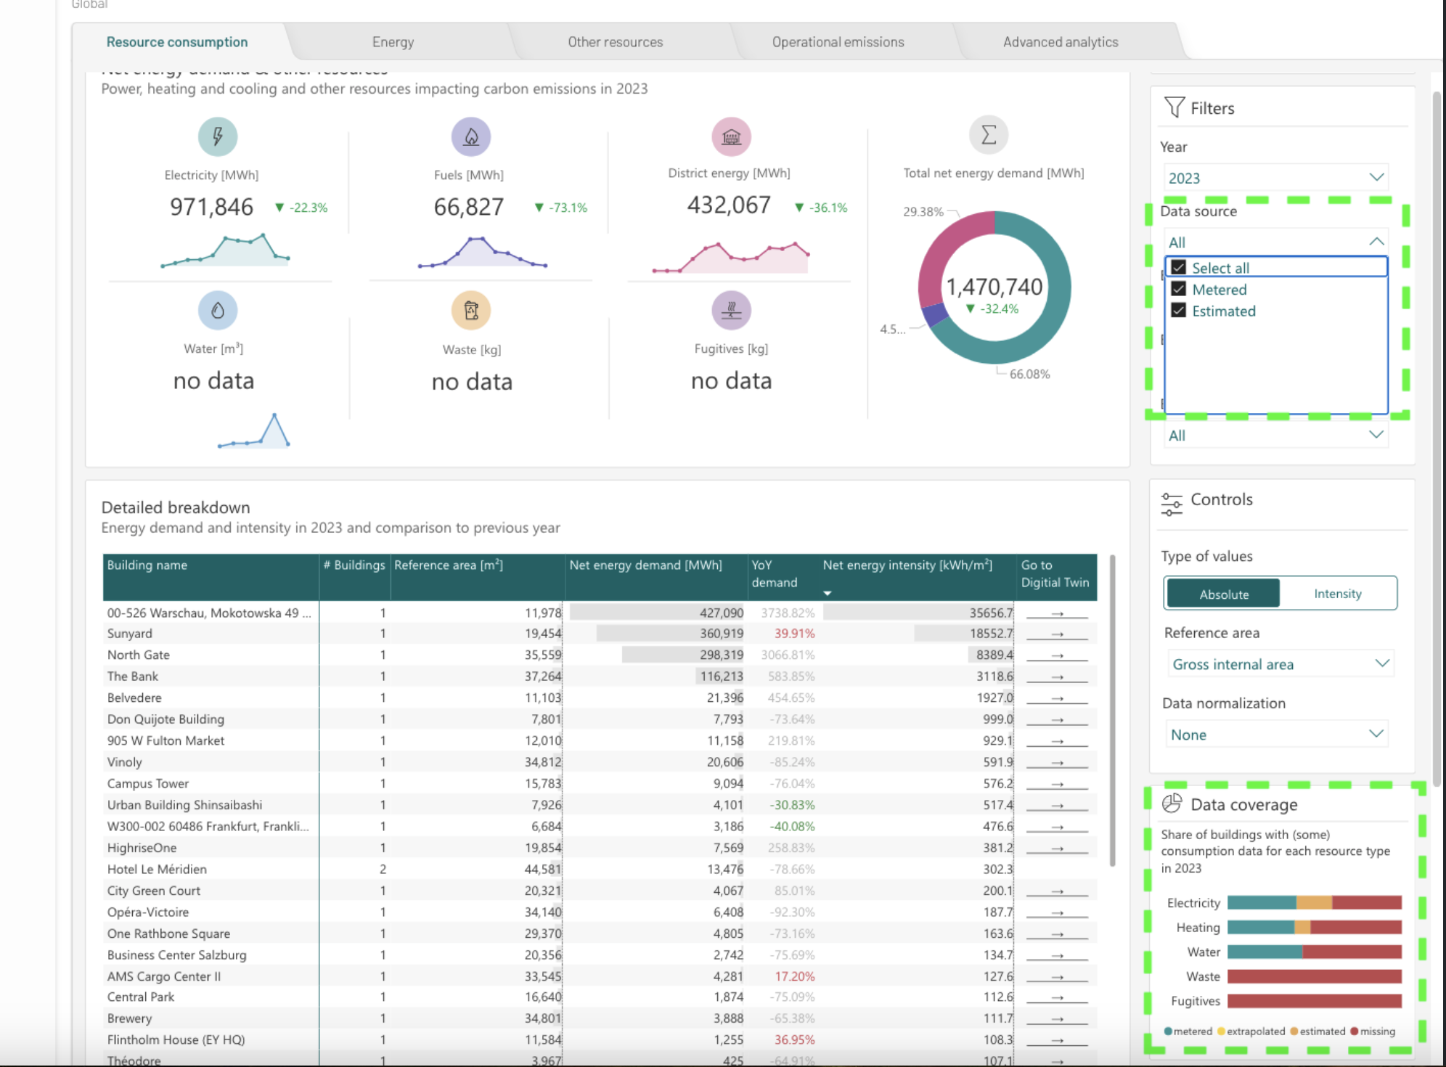
Task: Switch to the Other resources tab
Action: [616, 42]
